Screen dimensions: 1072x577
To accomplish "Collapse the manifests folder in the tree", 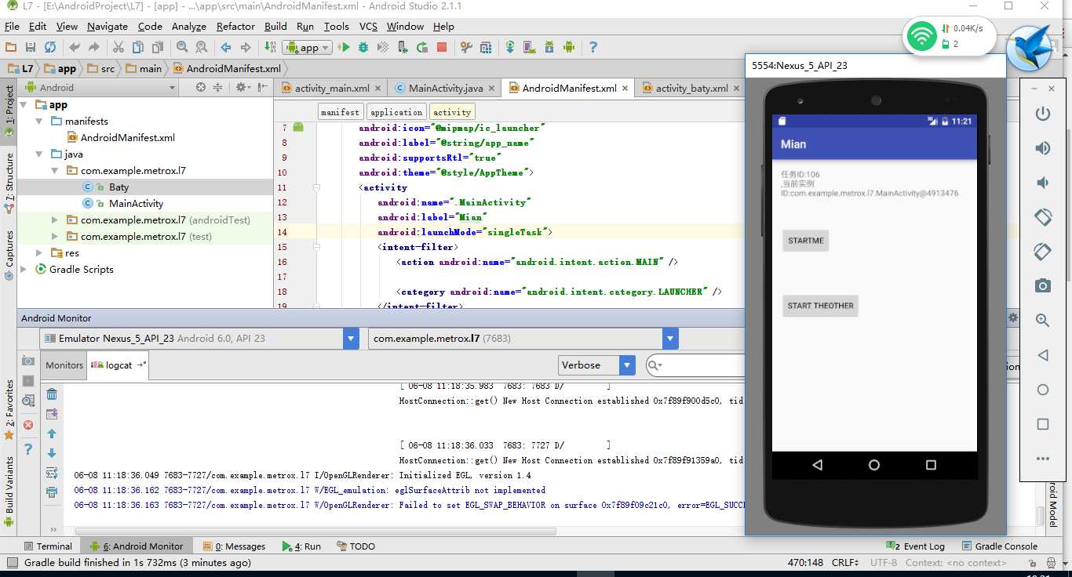I will tap(39, 122).
